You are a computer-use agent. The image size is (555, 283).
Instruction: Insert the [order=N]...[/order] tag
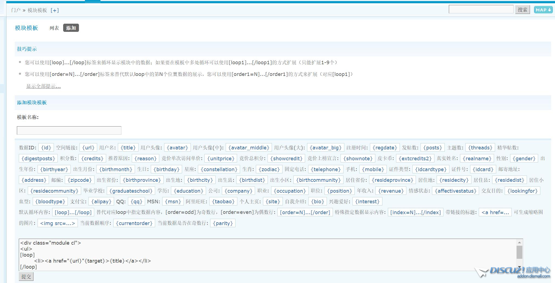coord(305,213)
